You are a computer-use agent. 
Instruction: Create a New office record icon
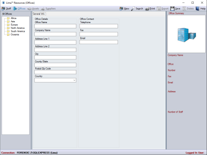pos(121,9)
